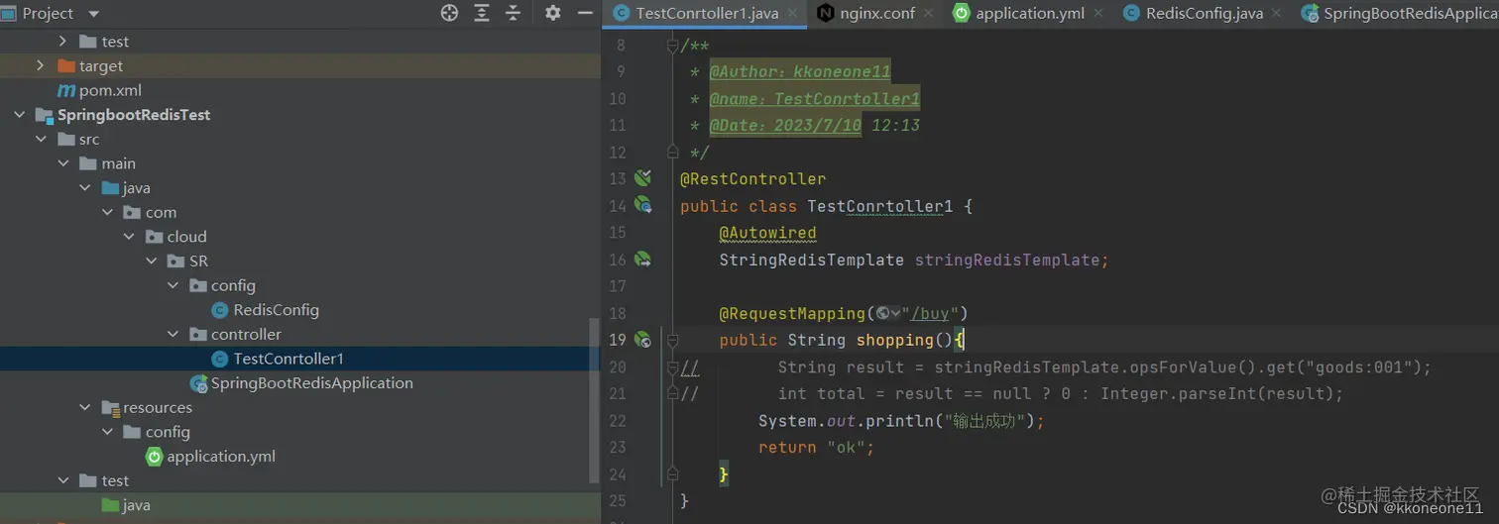Collapse the cloud package chevron
1499x524 pixels.
(128, 237)
